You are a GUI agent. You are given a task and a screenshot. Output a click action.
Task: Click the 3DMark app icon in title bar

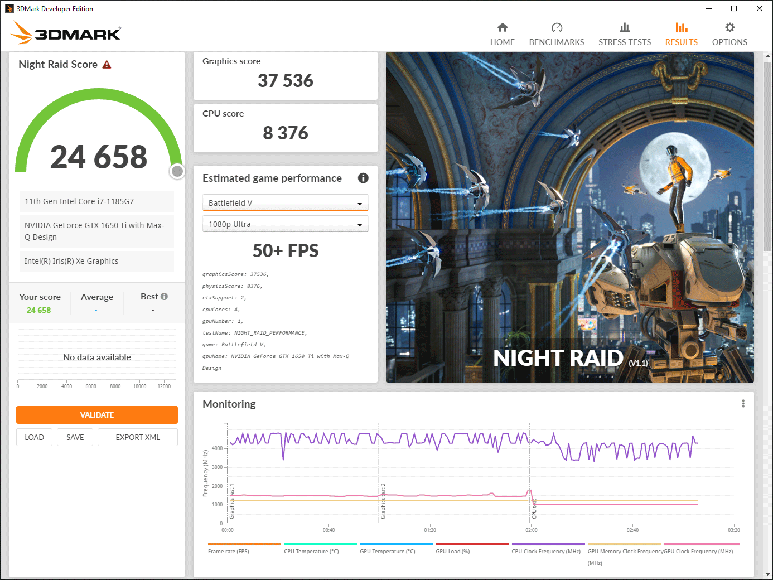[x=9, y=8]
